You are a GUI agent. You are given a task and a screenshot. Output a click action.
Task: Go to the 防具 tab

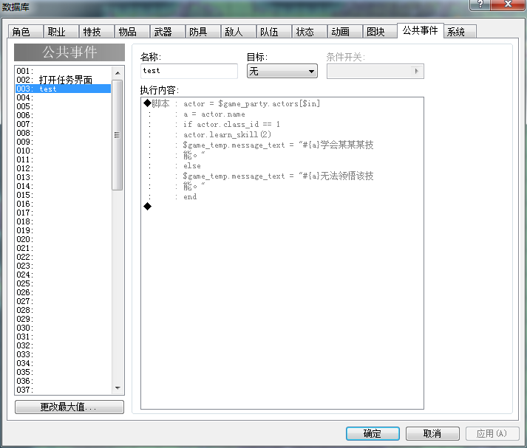tap(203, 32)
